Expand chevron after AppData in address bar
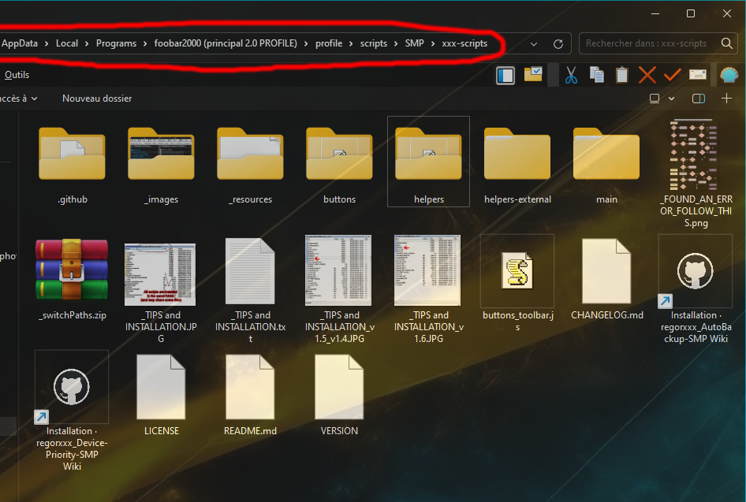746x502 pixels. tap(47, 43)
